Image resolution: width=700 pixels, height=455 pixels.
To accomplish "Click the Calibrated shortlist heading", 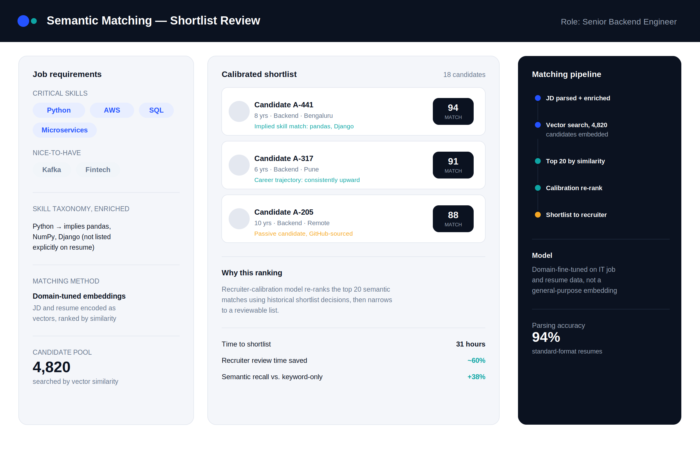I will coord(259,74).
